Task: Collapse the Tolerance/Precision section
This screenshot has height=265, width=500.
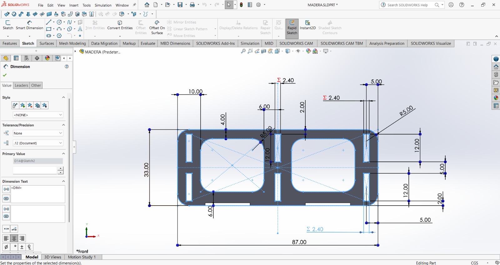Action: pyautogui.click(x=63, y=125)
